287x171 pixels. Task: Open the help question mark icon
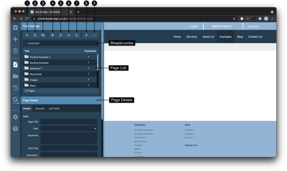pos(15,128)
